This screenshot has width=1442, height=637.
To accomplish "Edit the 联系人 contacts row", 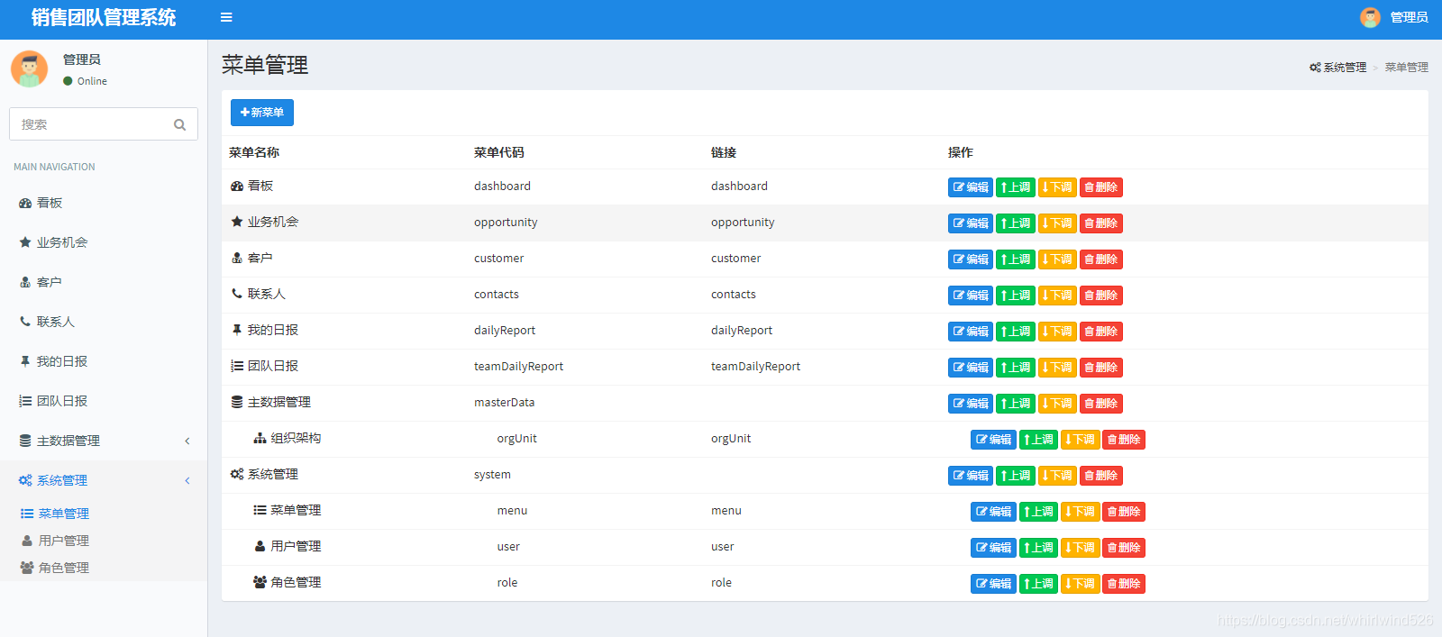I will point(971,296).
